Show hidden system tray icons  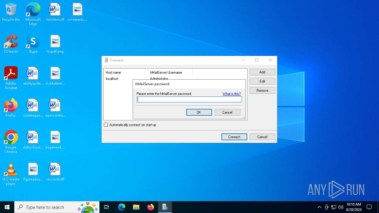(x=319, y=207)
